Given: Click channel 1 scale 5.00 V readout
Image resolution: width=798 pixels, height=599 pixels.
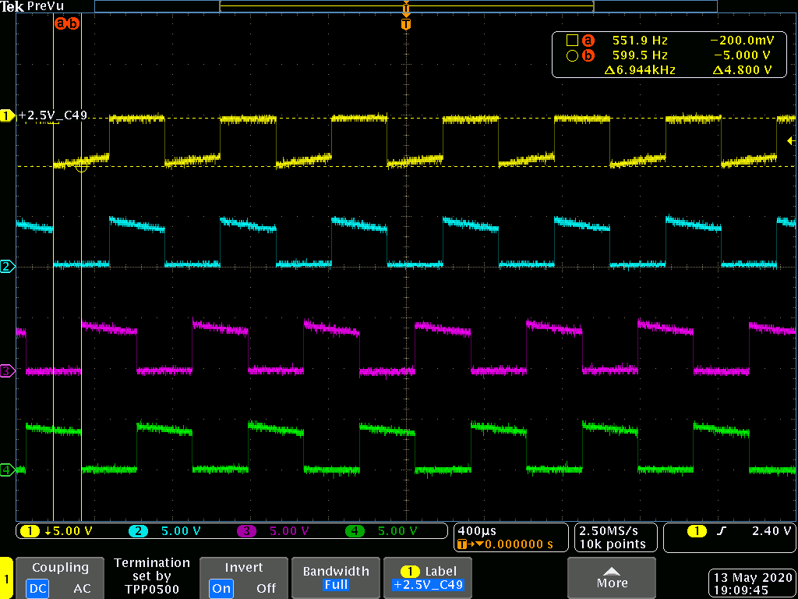Looking at the screenshot, I should [68, 531].
